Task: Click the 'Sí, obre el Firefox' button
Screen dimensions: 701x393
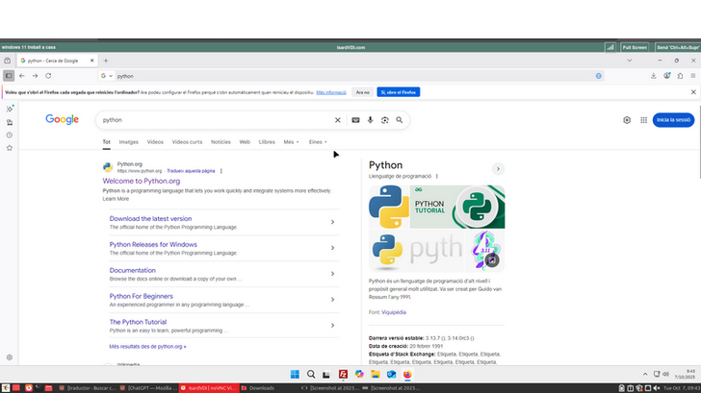Action: pyautogui.click(x=398, y=92)
